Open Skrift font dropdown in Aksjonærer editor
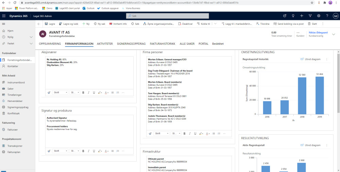Viewport: 340px width, 172px height. [60, 92]
